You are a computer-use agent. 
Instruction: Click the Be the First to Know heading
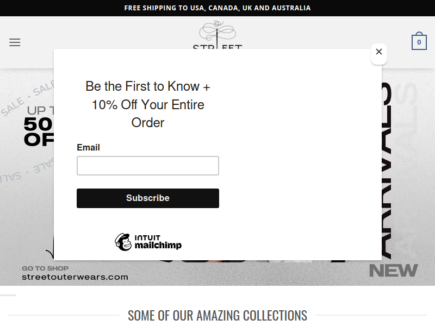(x=148, y=104)
